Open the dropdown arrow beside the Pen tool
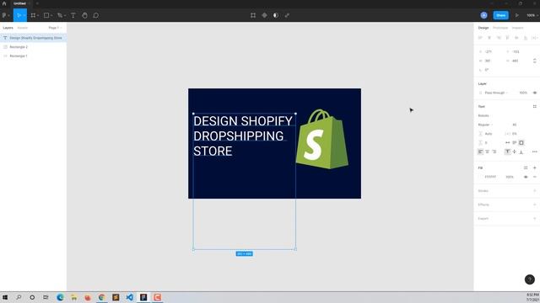The width and height of the screenshot is (540, 303). pyautogui.click(x=65, y=15)
